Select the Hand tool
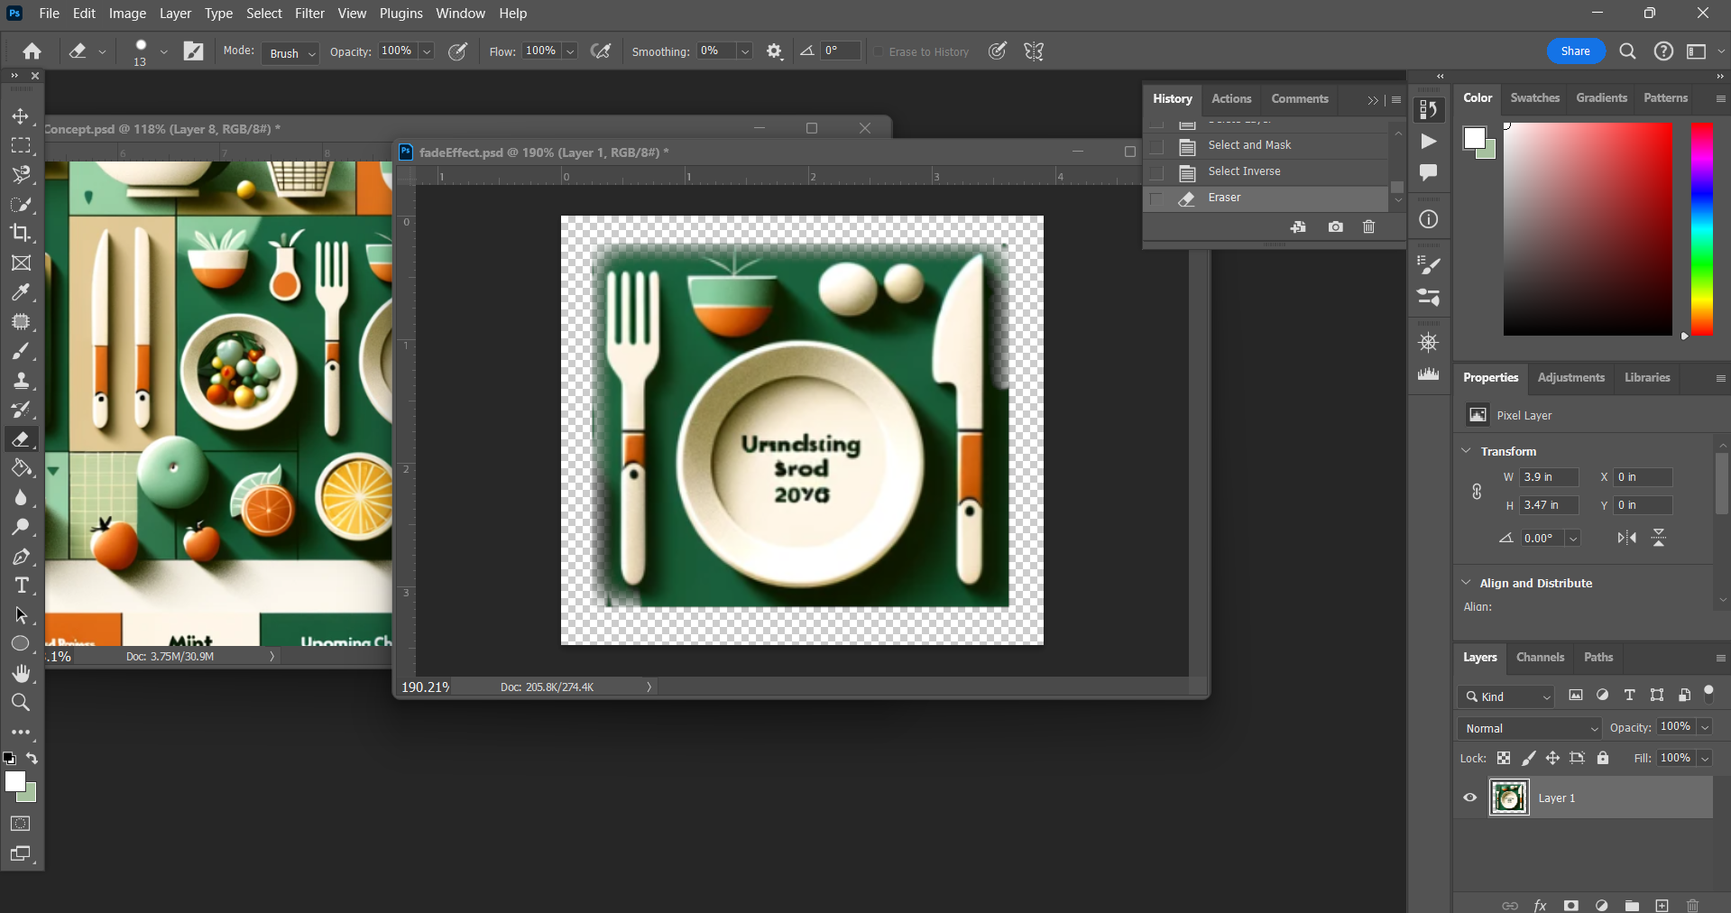 21,673
